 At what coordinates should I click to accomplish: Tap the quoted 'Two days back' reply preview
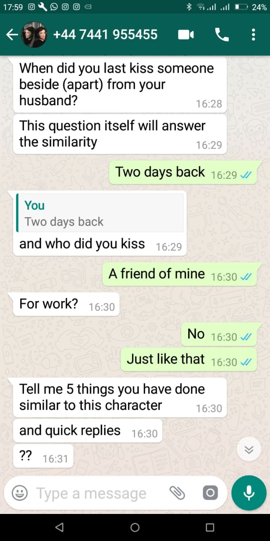tap(100, 213)
